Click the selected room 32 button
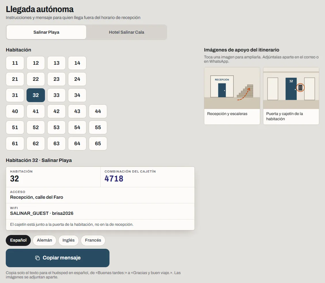Viewport: 325px width, 283px height. pyautogui.click(x=36, y=95)
